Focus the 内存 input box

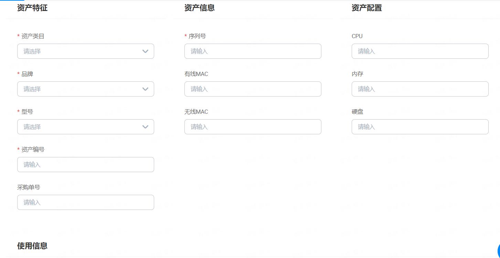(x=420, y=89)
